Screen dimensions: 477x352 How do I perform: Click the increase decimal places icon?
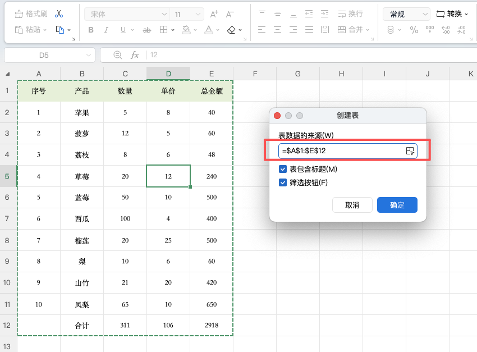[x=446, y=30]
